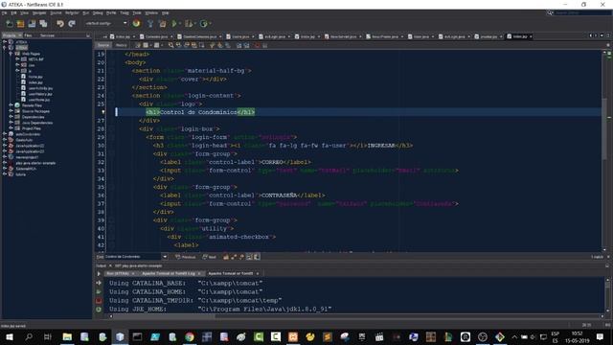Viewport: 613px width, 345px height.
Task: Start Debug Project from main toolbar
Action: [x=189, y=24]
